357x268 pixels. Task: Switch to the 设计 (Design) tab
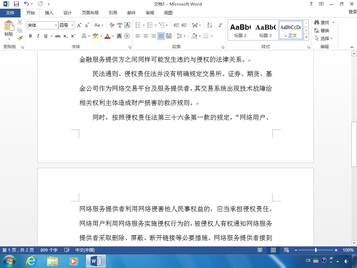tap(67, 13)
